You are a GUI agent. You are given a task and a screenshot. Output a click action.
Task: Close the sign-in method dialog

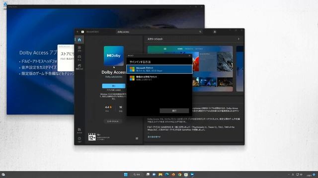click(190, 56)
